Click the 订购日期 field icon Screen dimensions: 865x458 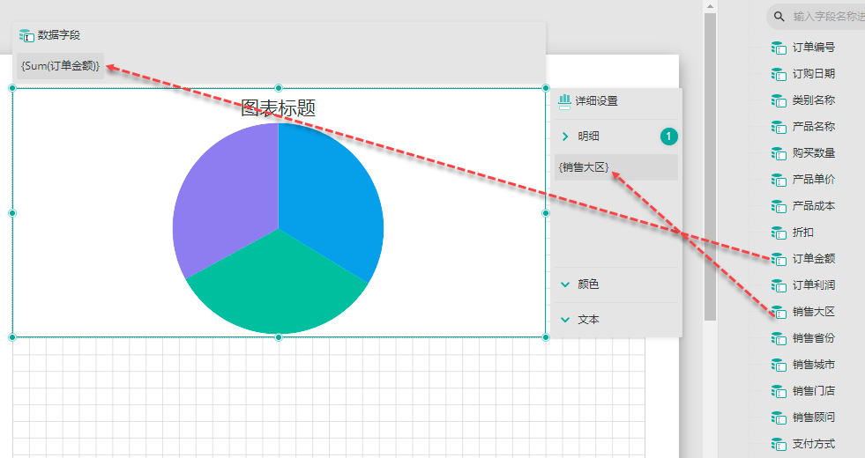779,74
